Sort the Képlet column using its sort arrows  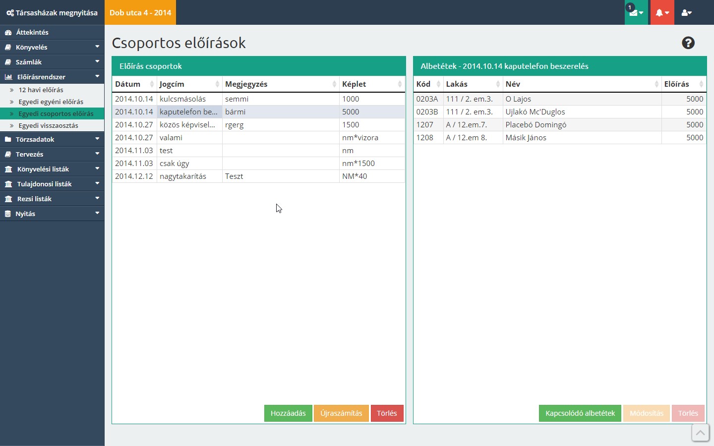(400, 84)
